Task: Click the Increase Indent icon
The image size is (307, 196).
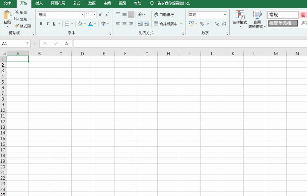Action: click(x=147, y=24)
